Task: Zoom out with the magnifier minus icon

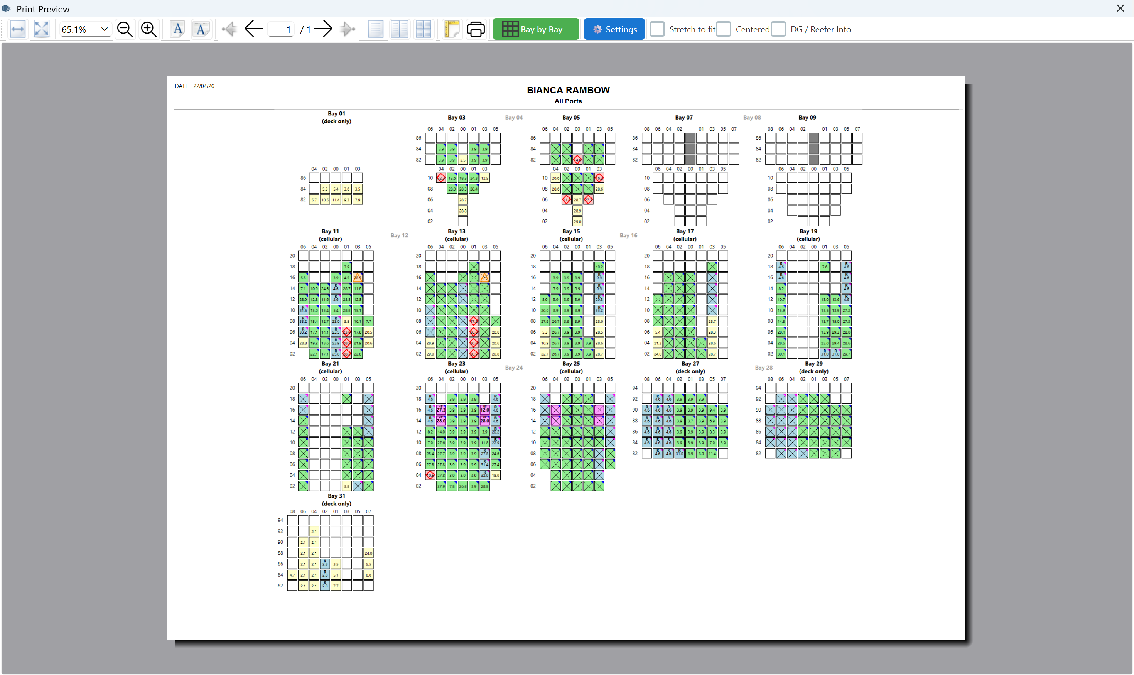Action: click(x=125, y=30)
